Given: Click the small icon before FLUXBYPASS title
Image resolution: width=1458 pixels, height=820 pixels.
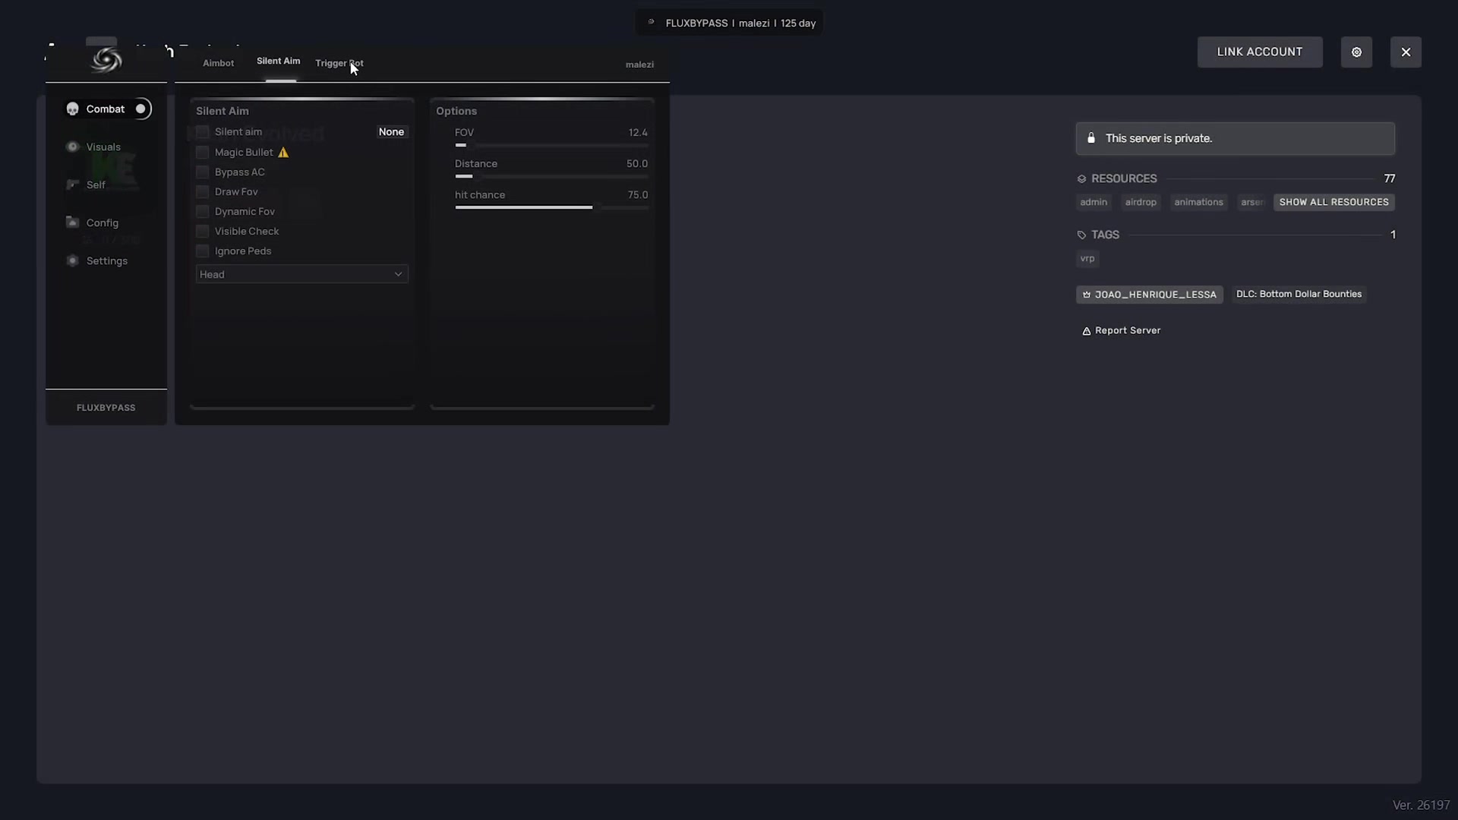Looking at the screenshot, I should [651, 23].
